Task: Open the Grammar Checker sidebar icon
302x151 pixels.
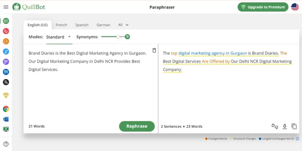Action: pos(6,31)
